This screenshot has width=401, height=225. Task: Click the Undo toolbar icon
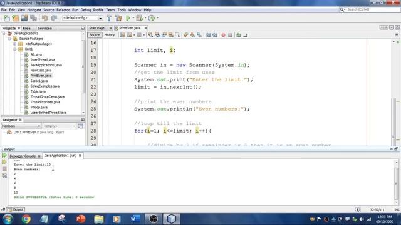44,18
